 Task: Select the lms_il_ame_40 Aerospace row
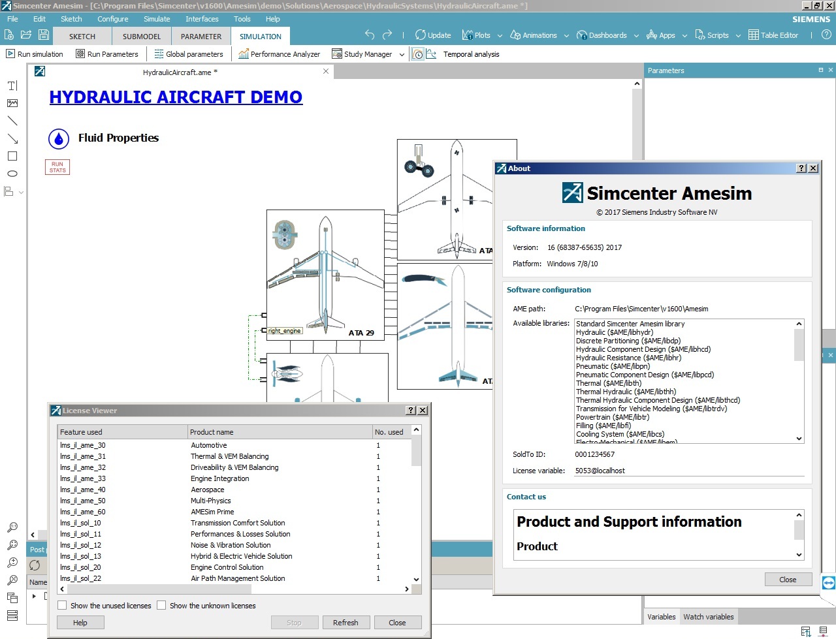click(x=234, y=490)
